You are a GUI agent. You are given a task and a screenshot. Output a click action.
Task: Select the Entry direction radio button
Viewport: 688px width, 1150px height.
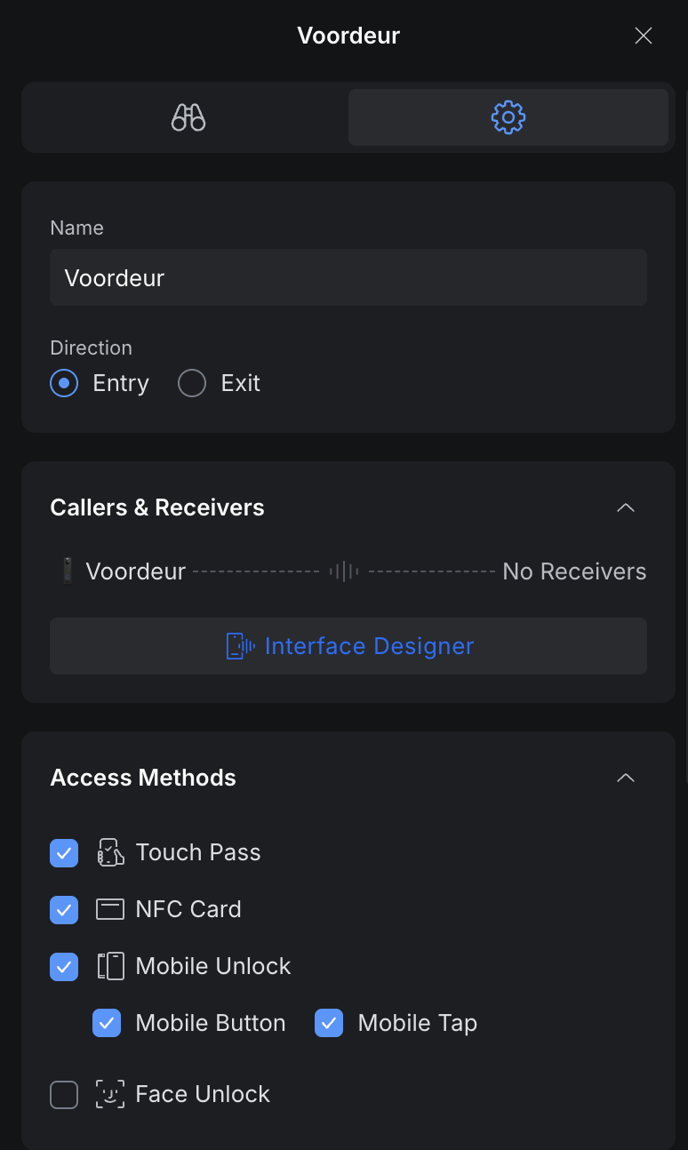[64, 384]
